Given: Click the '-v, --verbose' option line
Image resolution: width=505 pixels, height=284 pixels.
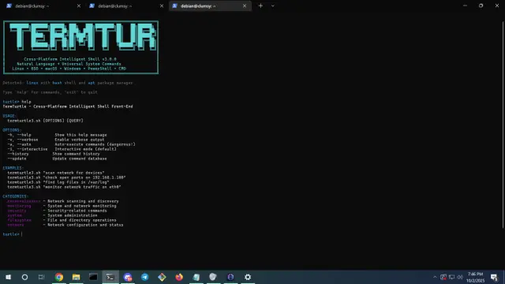Looking at the screenshot, I should coord(56,140).
